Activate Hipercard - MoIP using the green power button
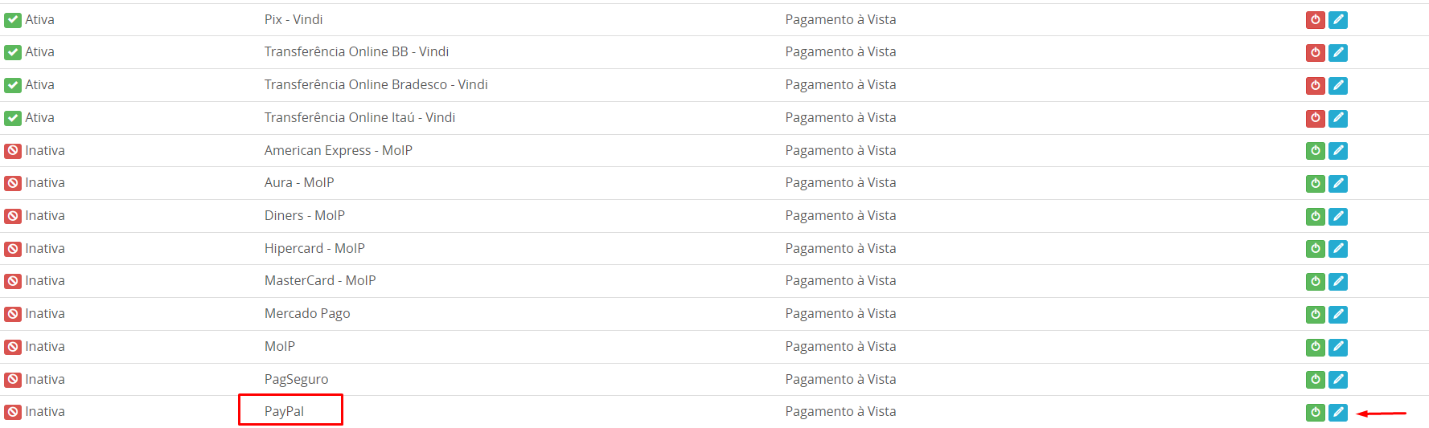Viewport: 1429px width, 428px height. tap(1315, 249)
